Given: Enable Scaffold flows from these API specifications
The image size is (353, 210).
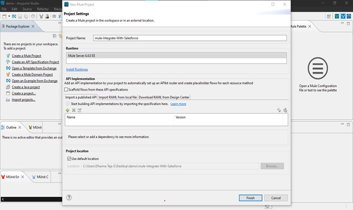Looking at the screenshot, I should [x=66, y=89].
